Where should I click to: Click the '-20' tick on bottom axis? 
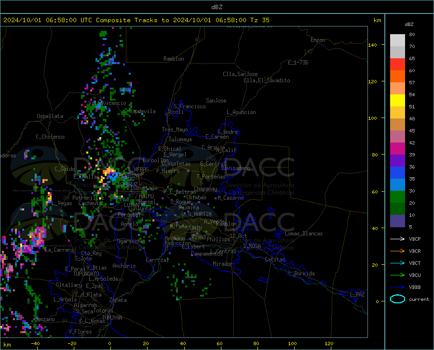(x=72, y=343)
